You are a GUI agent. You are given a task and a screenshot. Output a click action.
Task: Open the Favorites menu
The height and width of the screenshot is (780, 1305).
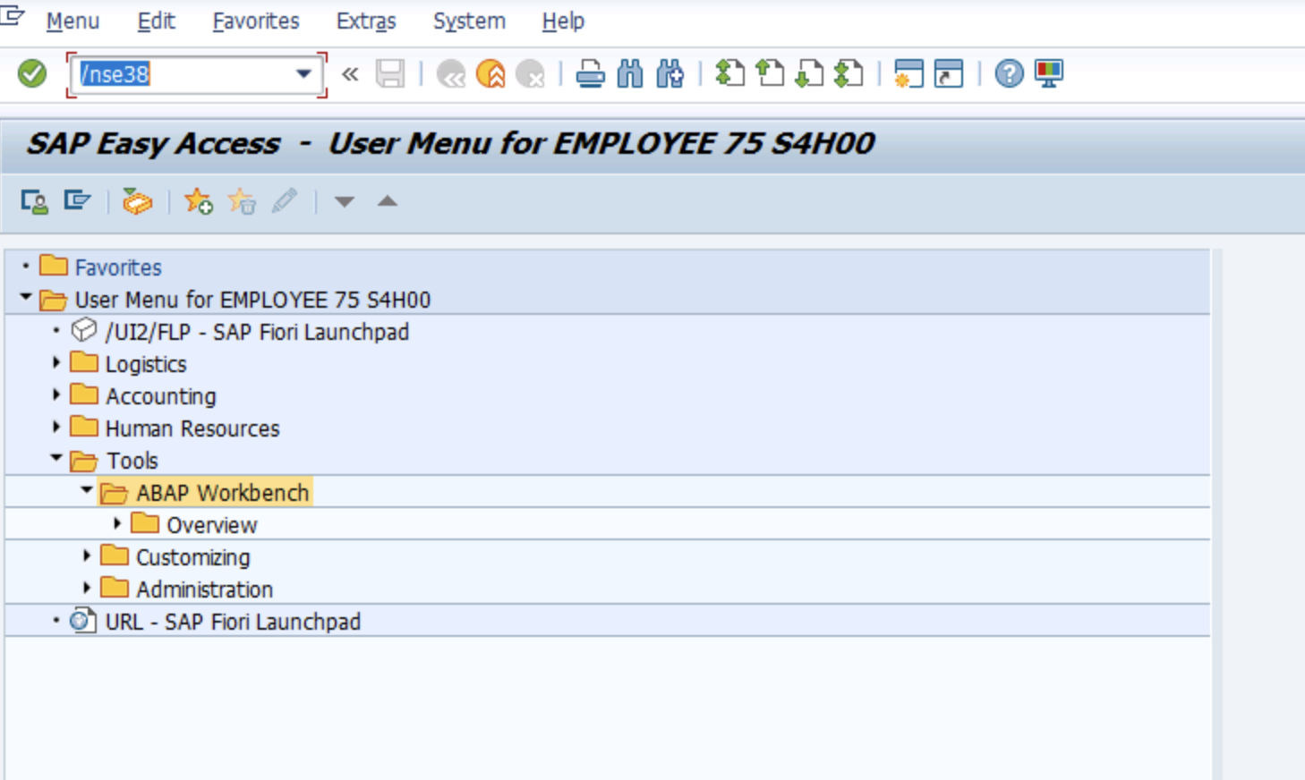click(256, 21)
